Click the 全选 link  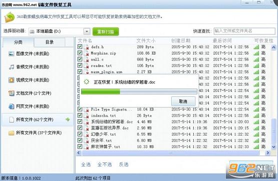tap(86, 164)
